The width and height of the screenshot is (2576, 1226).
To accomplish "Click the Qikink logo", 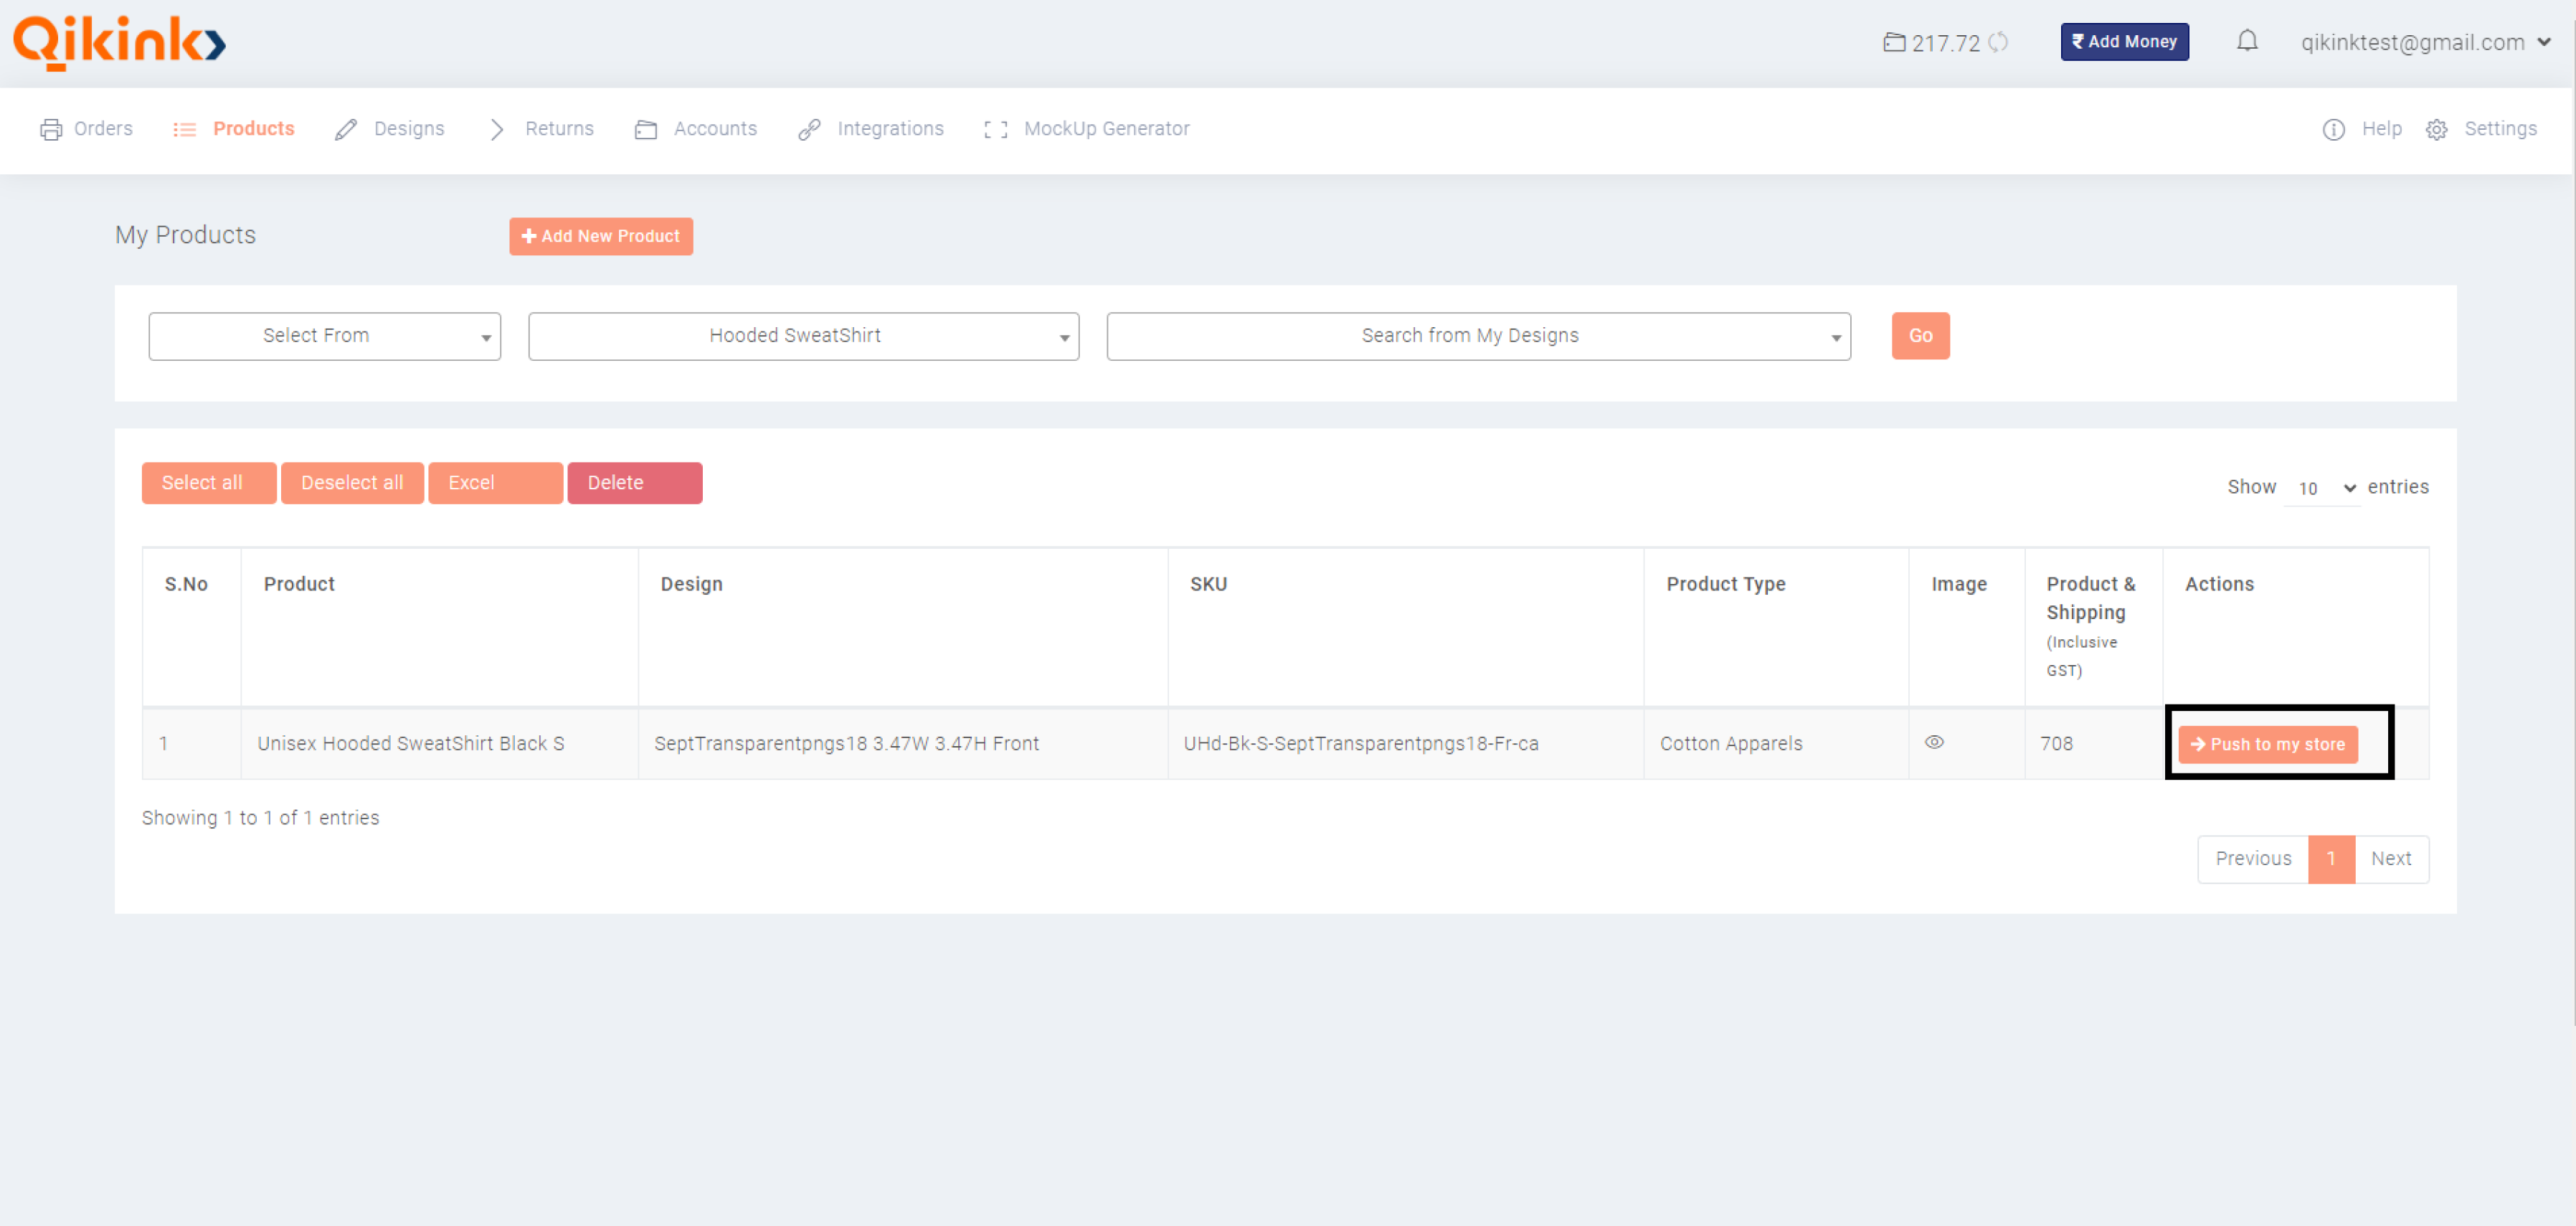I will click(119, 42).
